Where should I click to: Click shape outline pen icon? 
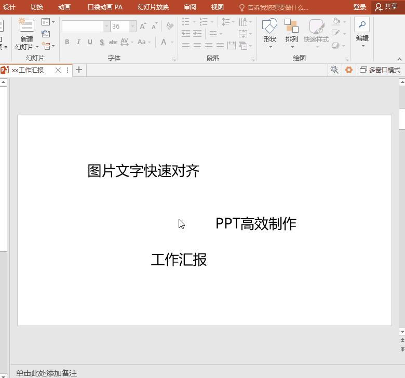click(335, 33)
